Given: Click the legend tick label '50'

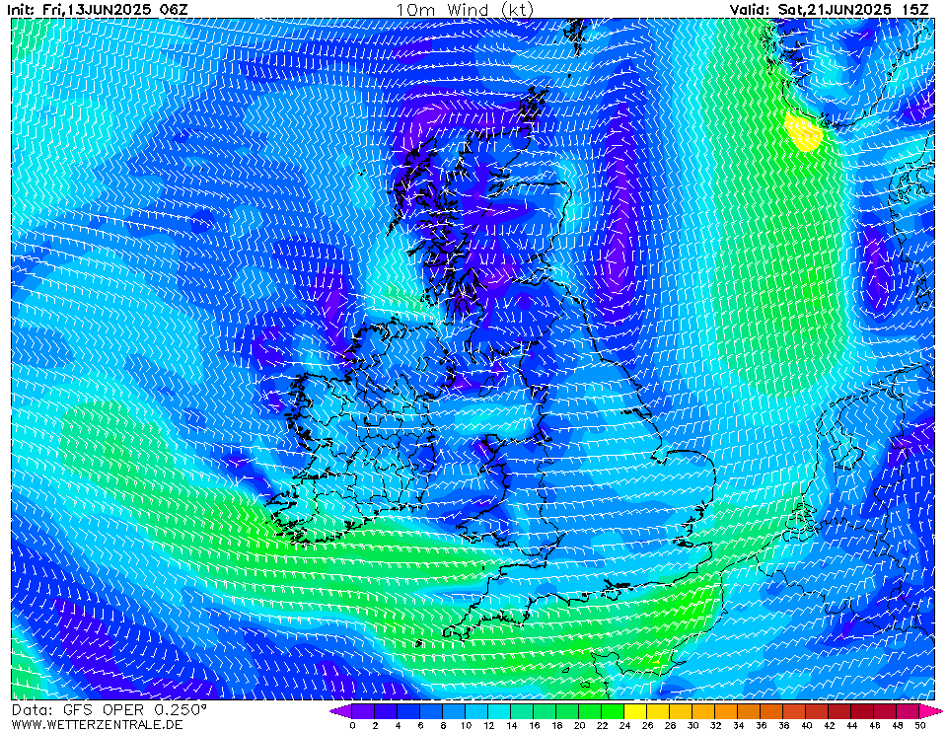Looking at the screenshot, I should click(x=920, y=725).
